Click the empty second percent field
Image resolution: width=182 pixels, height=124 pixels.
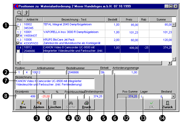pos(58,96)
